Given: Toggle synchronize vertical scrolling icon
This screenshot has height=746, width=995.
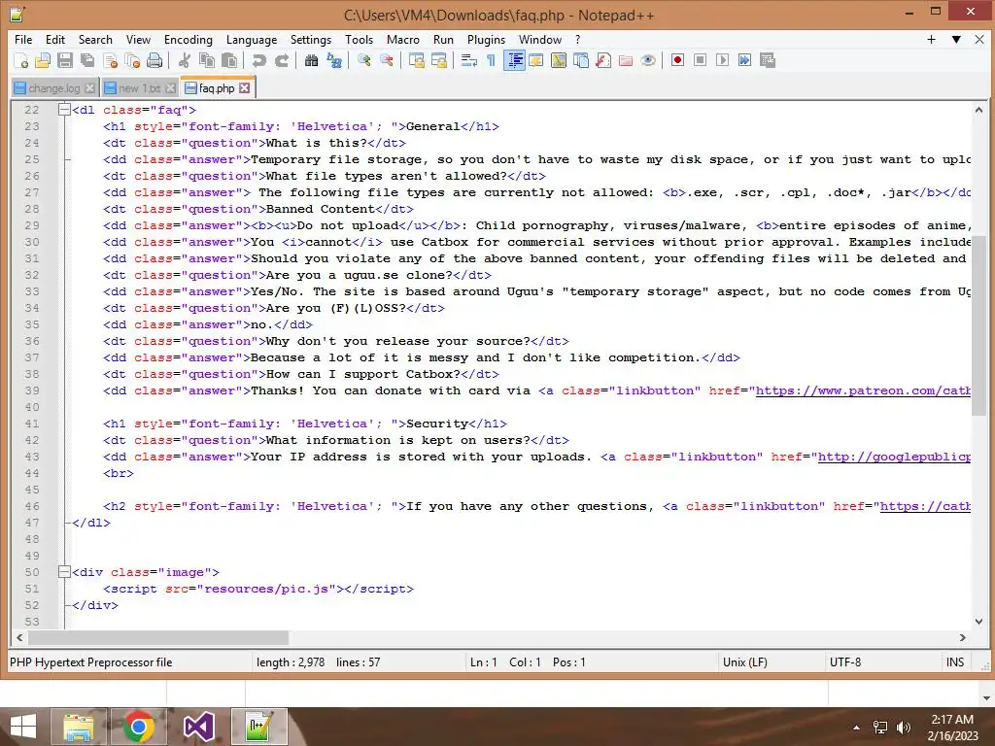Looking at the screenshot, I should pyautogui.click(x=417, y=60).
